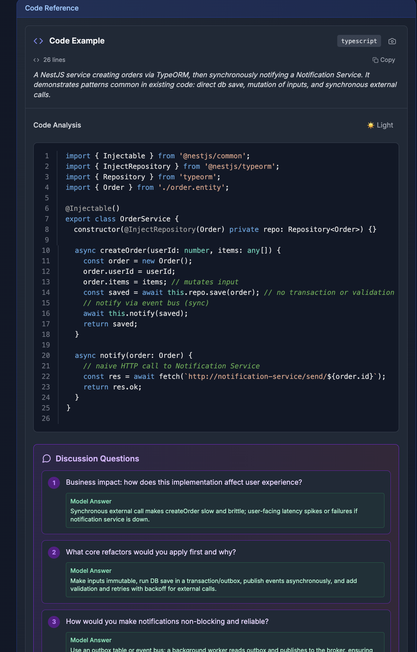Expand the non-blocking notifications question

point(167,622)
